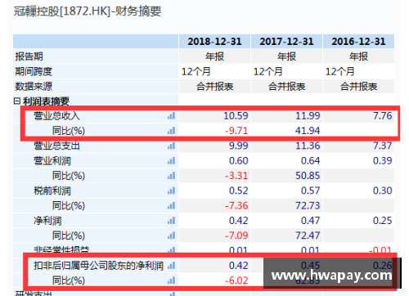Screen dimensions: 409x296
Task: Select 营业总支出 value 11.36
Action: (308, 146)
